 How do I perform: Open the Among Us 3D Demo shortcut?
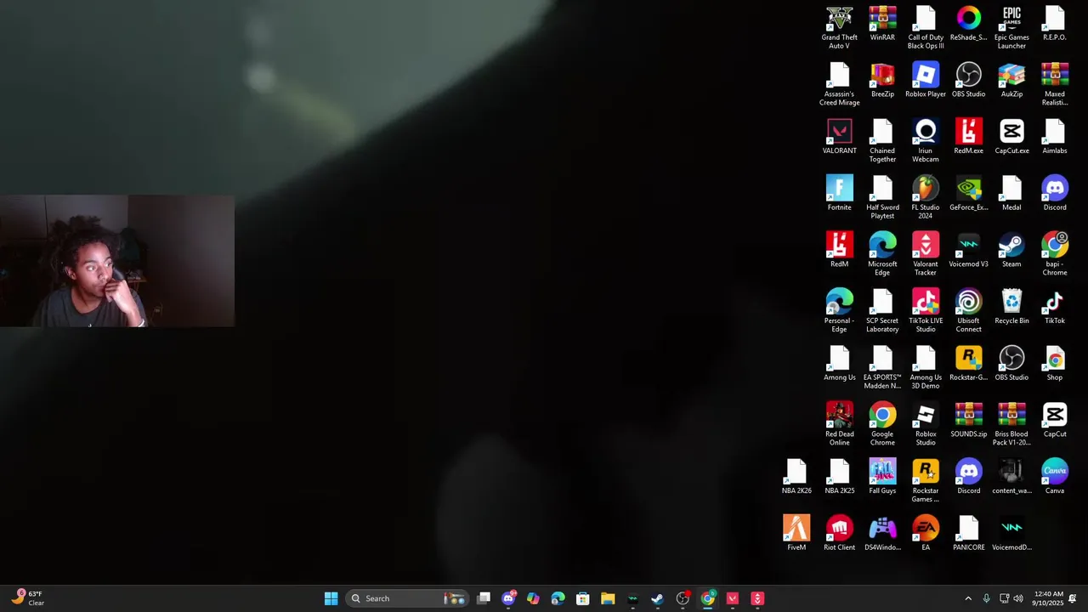click(926, 368)
